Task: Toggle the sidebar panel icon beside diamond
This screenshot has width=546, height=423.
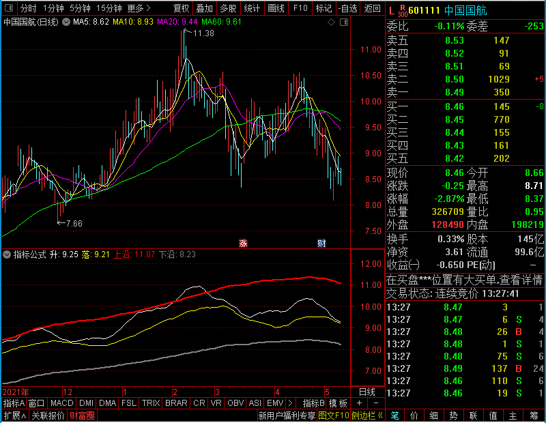Action: [344, 23]
